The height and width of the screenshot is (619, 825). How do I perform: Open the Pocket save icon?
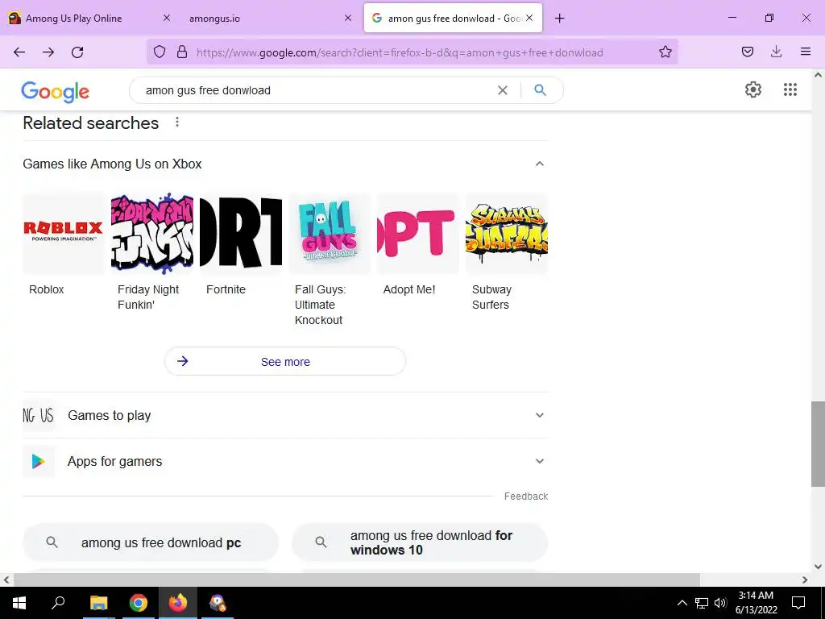pos(747,52)
